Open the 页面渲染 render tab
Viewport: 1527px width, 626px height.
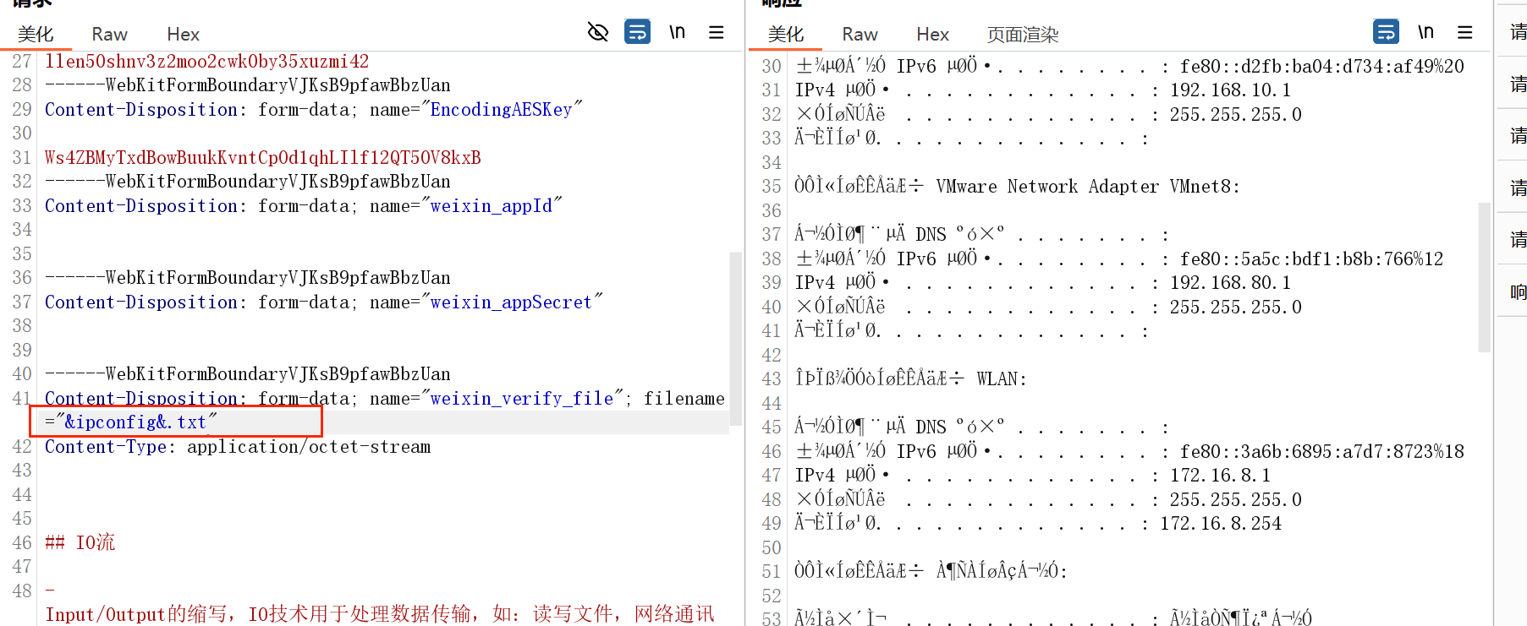[x=1023, y=35]
